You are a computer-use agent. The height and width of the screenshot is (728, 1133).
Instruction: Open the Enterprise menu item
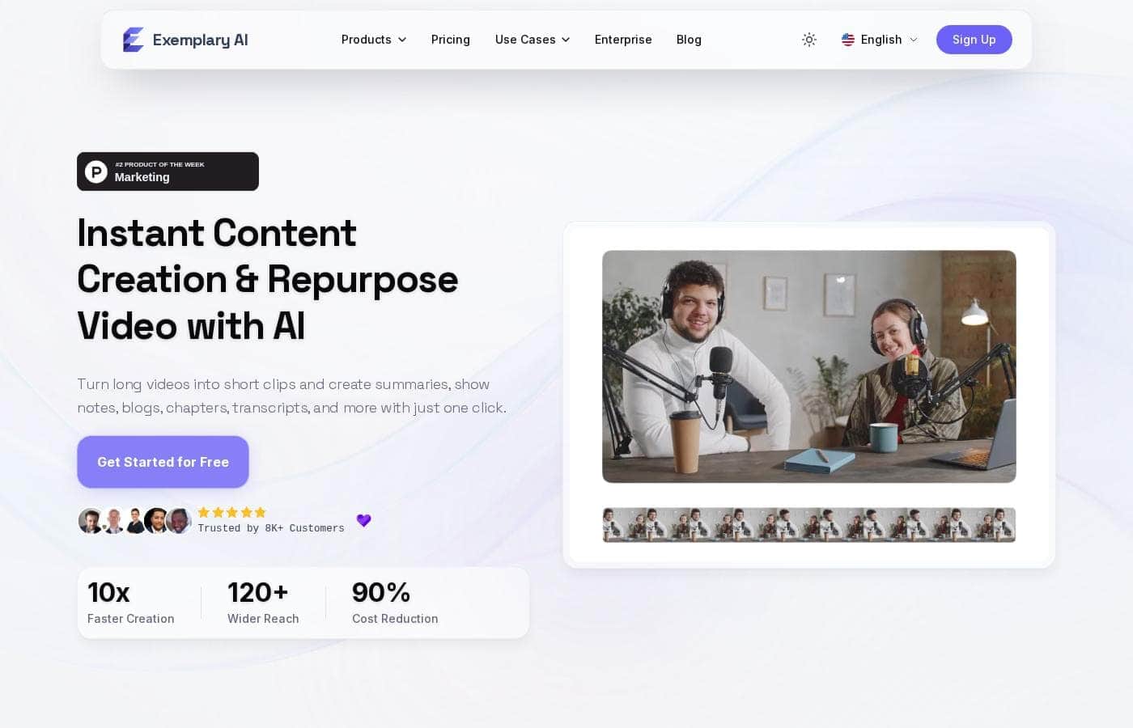click(623, 40)
